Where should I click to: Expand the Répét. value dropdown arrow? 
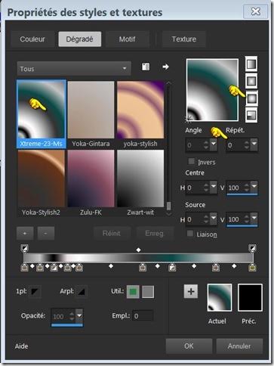254,144
